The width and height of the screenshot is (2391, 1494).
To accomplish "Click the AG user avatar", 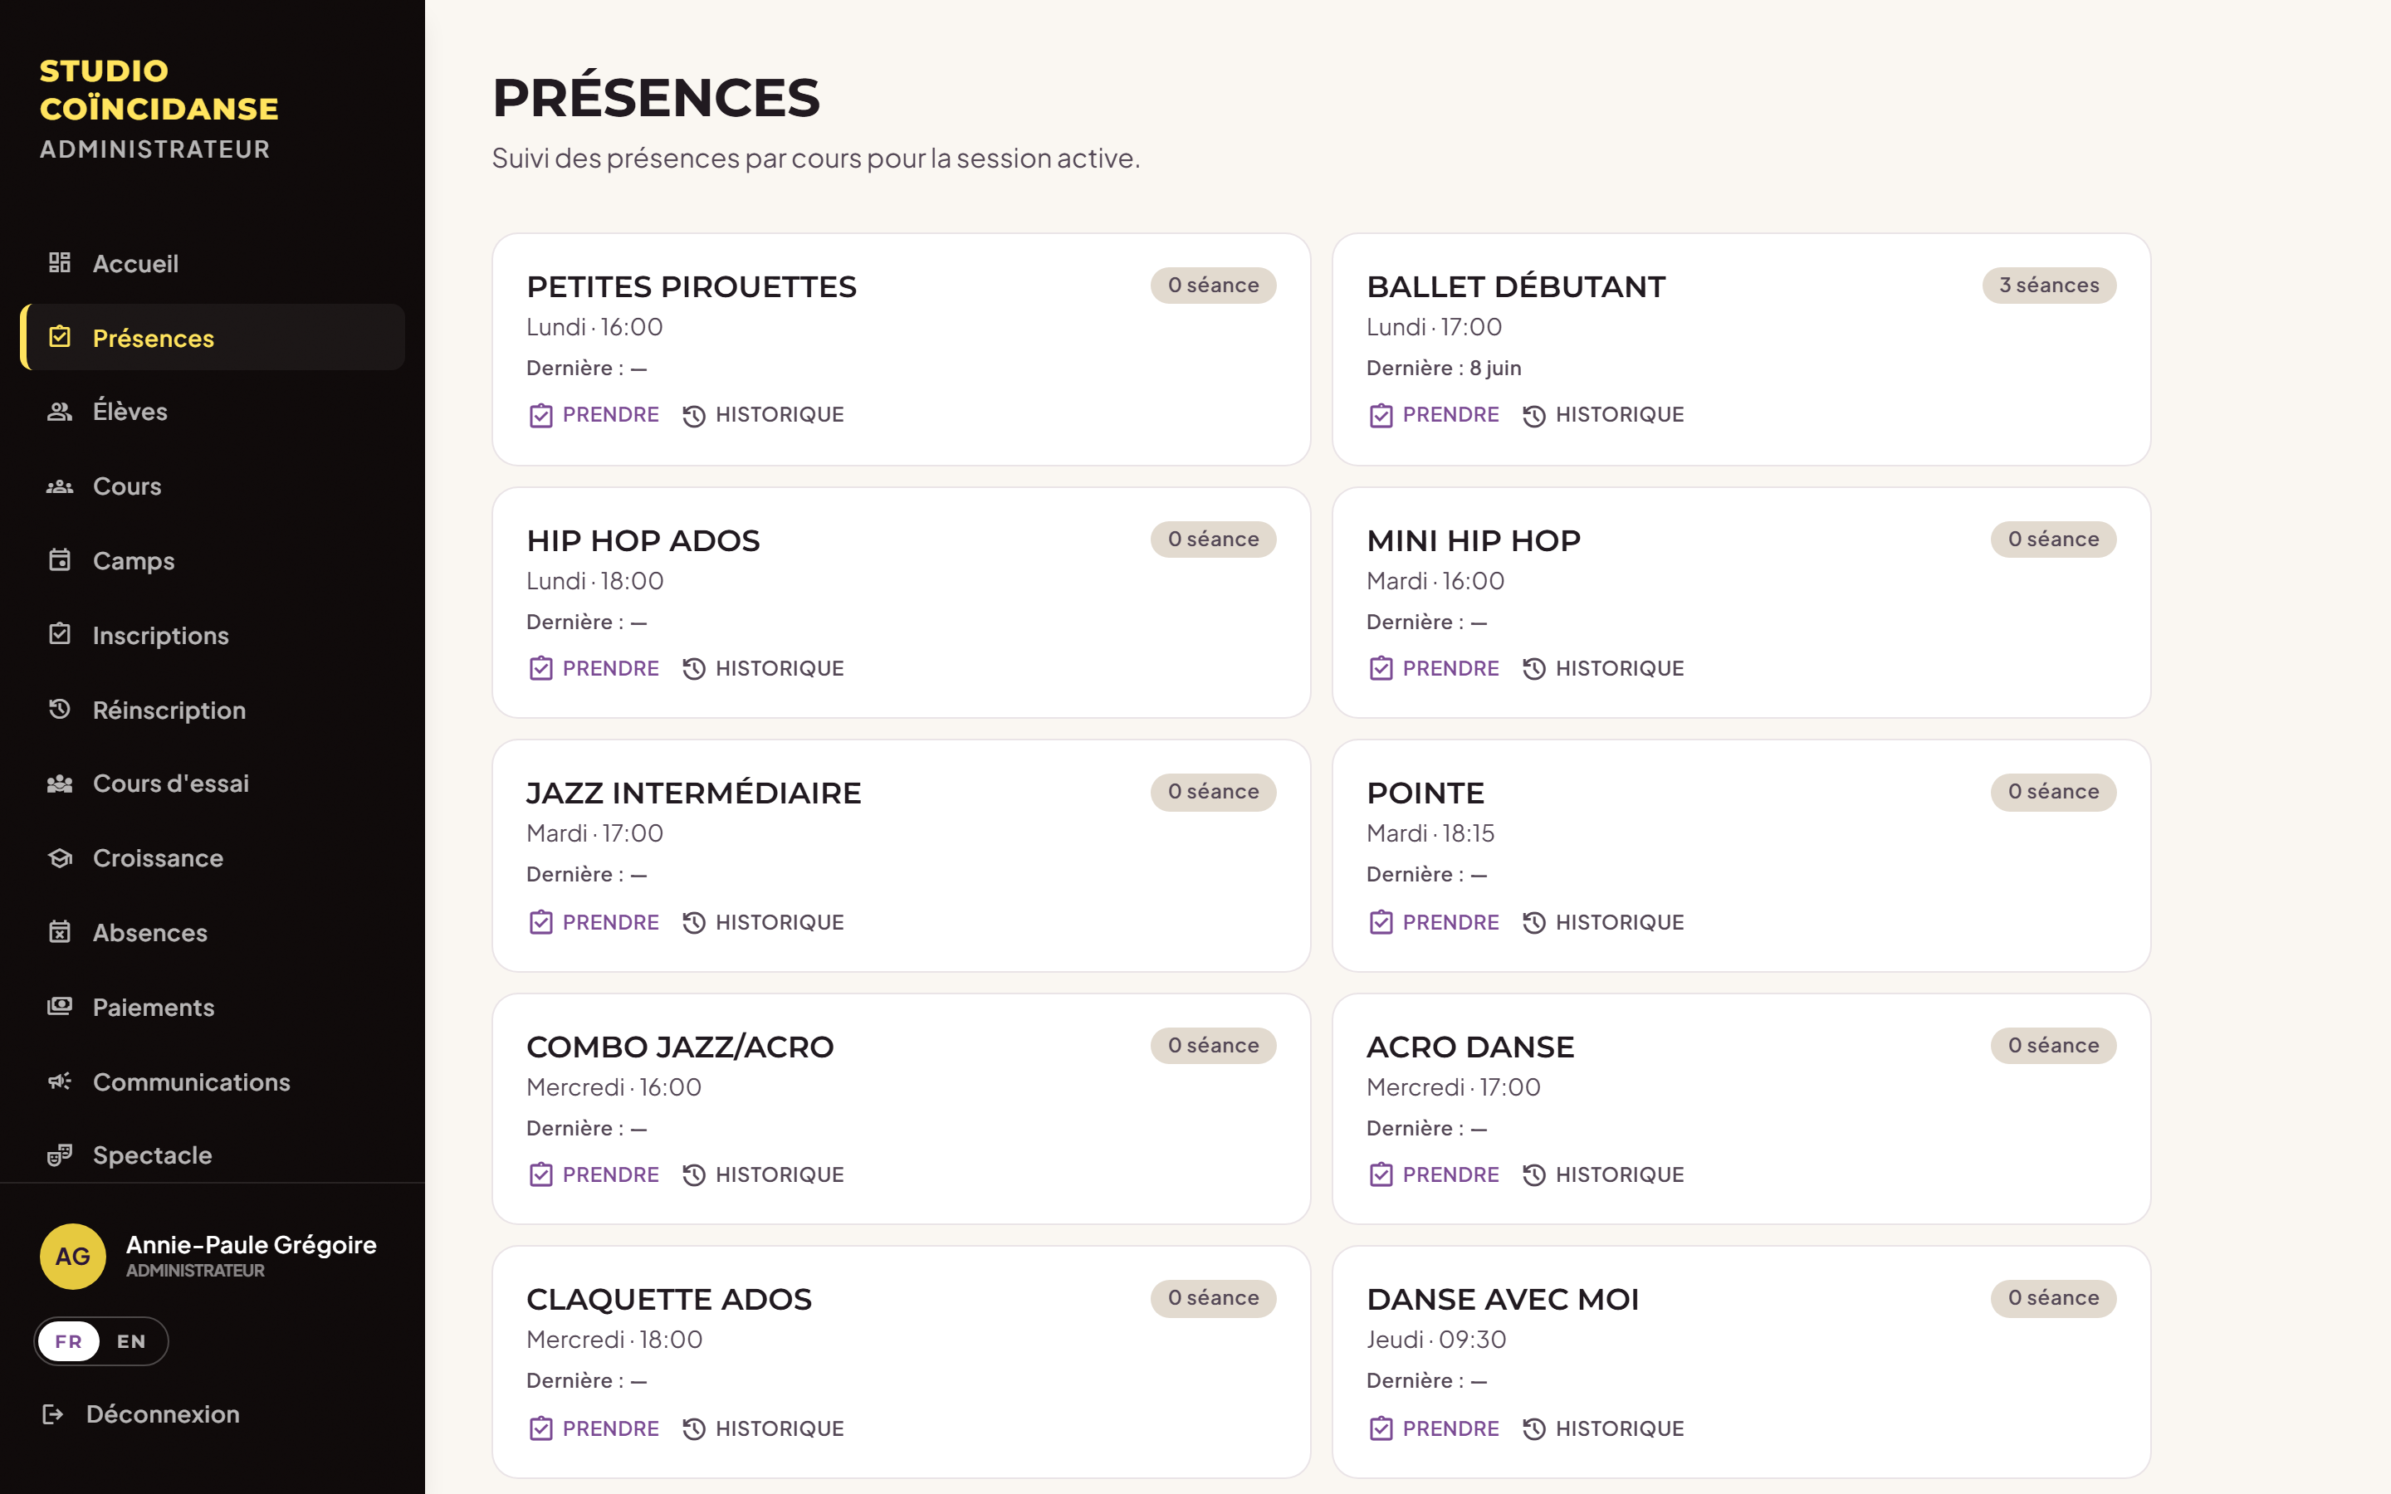I will click(73, 1256).
